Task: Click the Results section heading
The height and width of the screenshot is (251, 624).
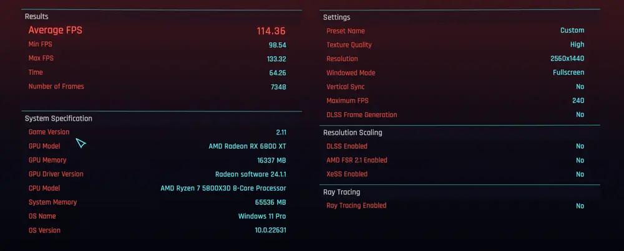Action: [37, 17]
